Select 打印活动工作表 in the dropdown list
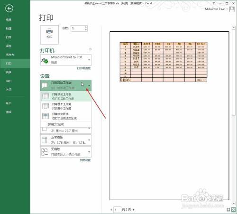Viewport: 237px width, 214px height. coord(66,96)
